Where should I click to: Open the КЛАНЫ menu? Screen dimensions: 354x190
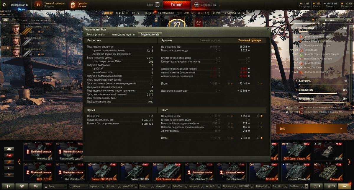pos(244,13)
